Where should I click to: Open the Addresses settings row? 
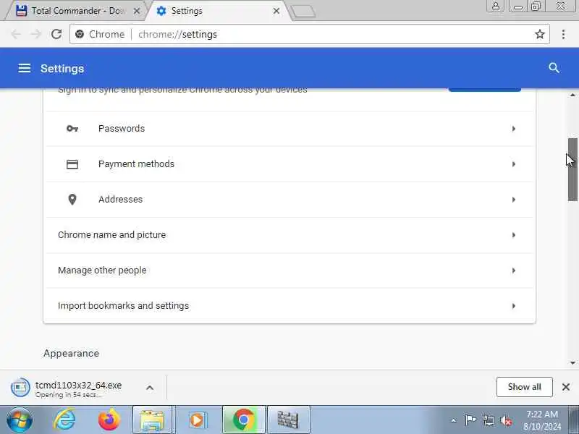[289, 200]
